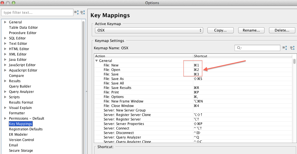Select Email in options tree
This screenshot has width=297, height=154.
coord(14,145)
